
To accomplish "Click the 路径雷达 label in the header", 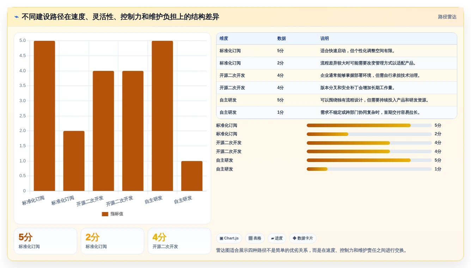I will click(447, 17).
